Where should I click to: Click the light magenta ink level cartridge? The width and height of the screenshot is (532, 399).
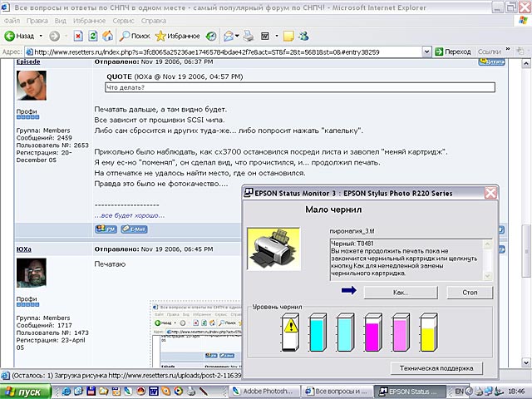[401, 332]
